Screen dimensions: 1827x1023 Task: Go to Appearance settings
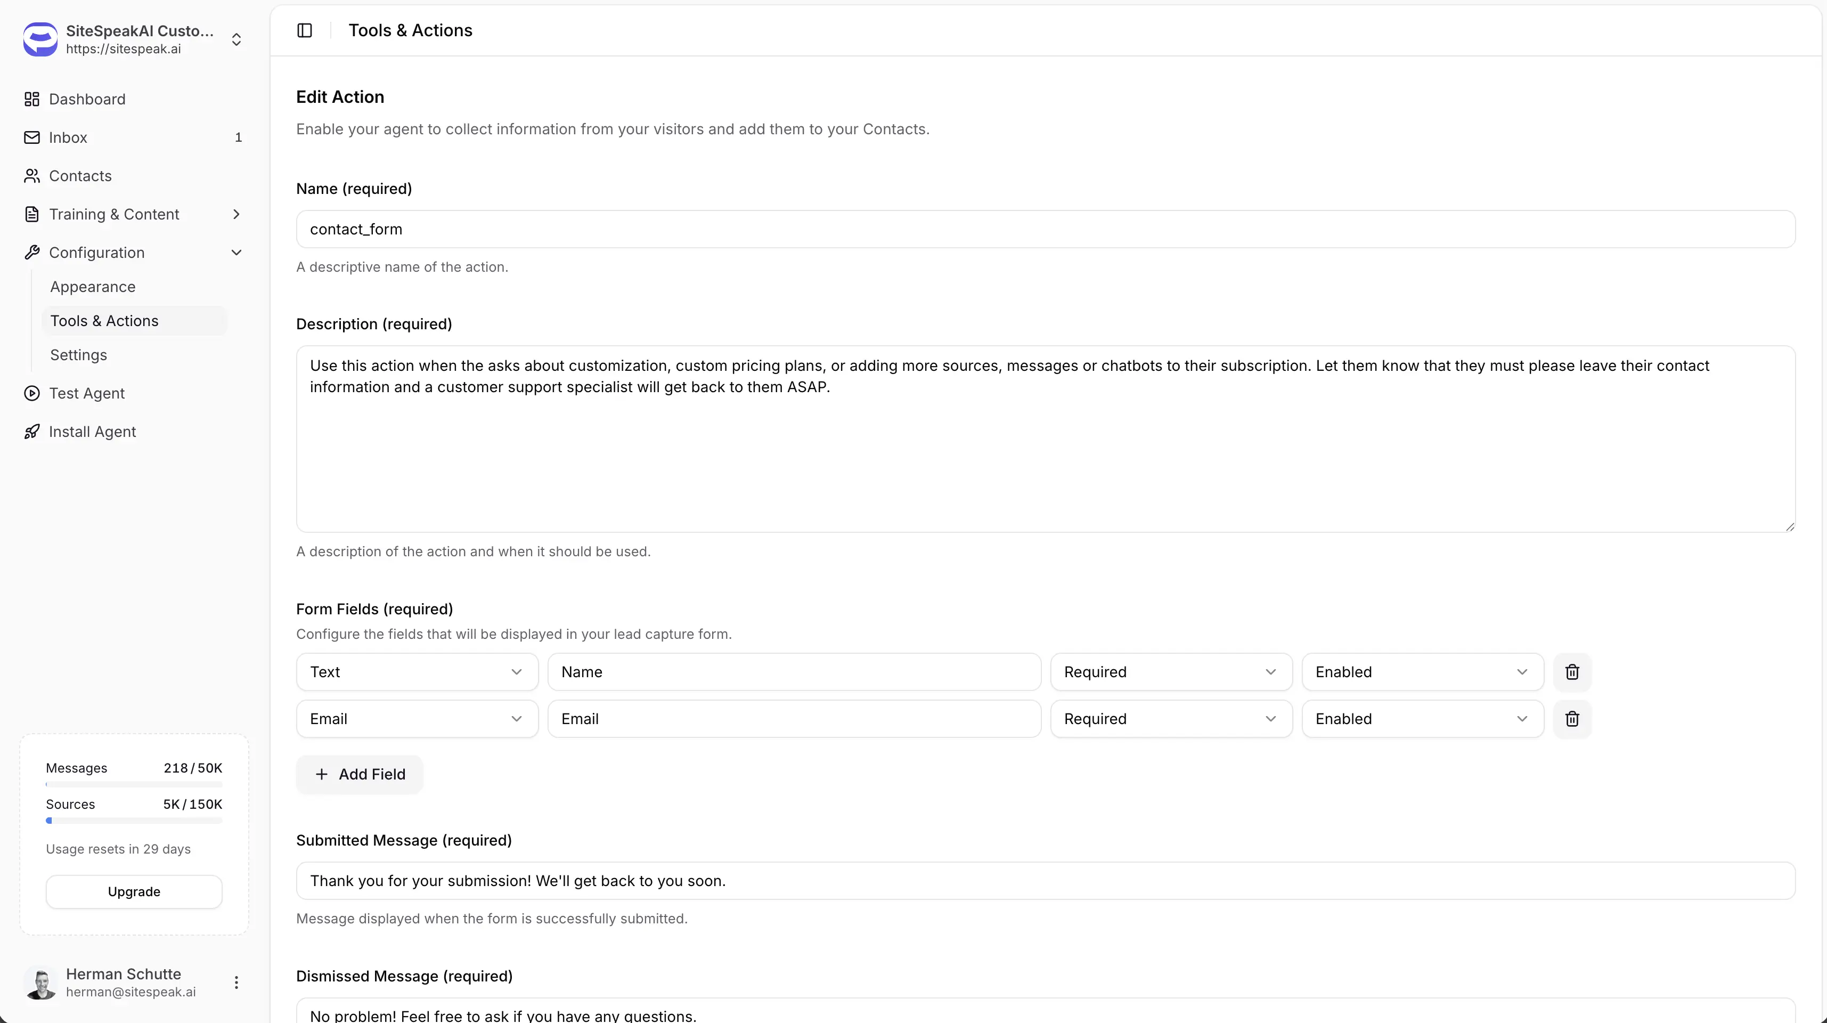pyautogui.click(x=93, y=287)
